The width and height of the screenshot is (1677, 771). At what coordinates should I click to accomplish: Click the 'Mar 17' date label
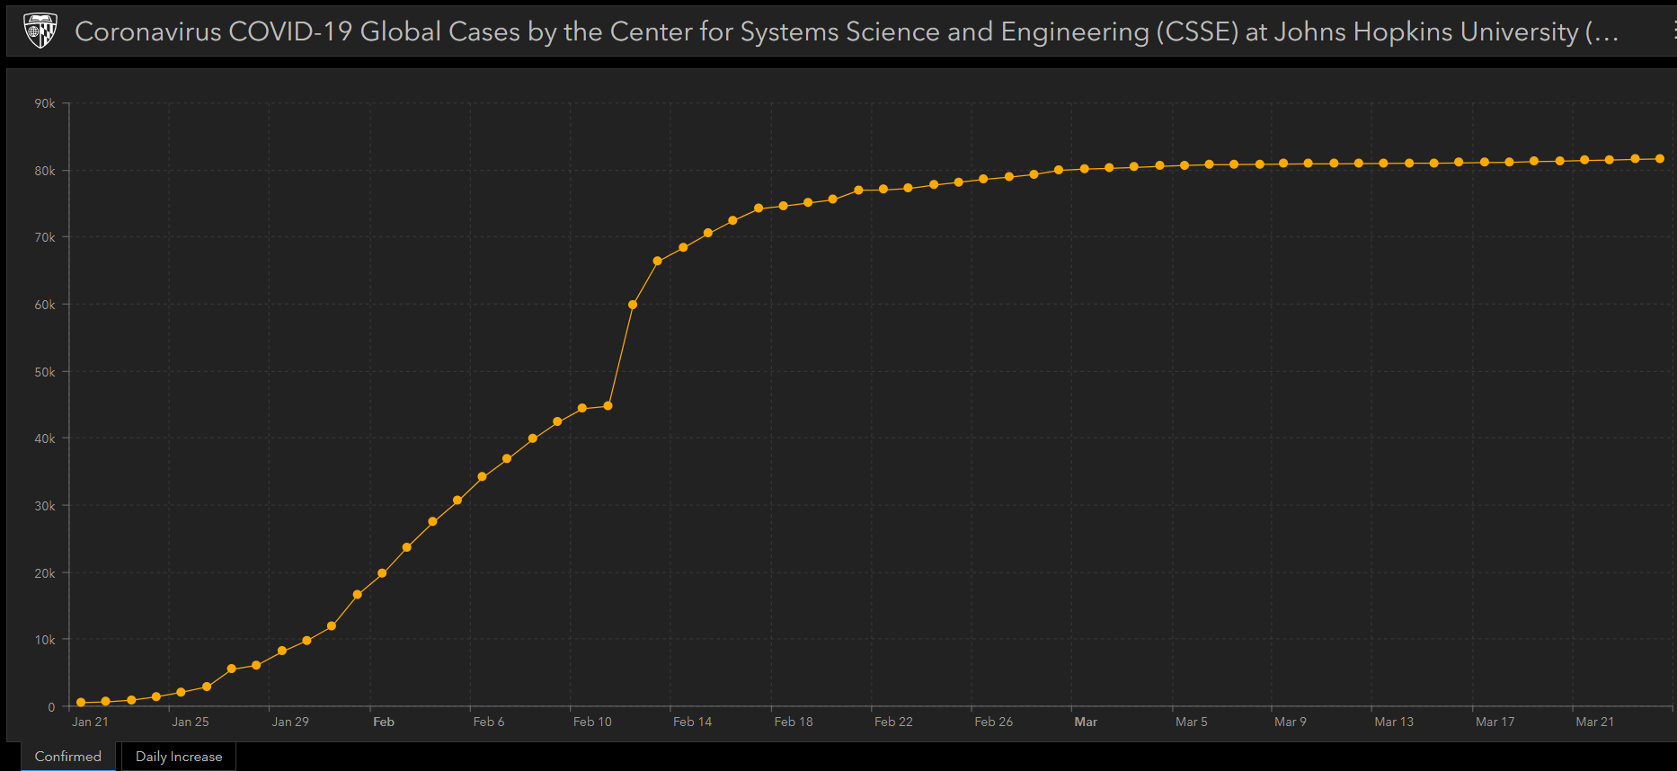1495,722
